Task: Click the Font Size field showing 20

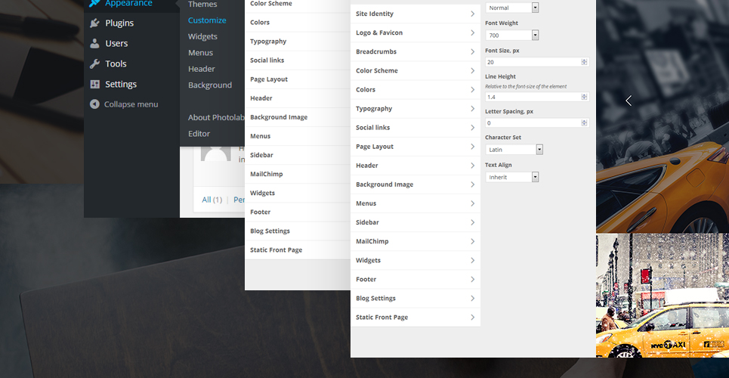Action: (537, 62)
